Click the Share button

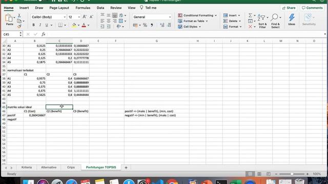pos(289,8)
